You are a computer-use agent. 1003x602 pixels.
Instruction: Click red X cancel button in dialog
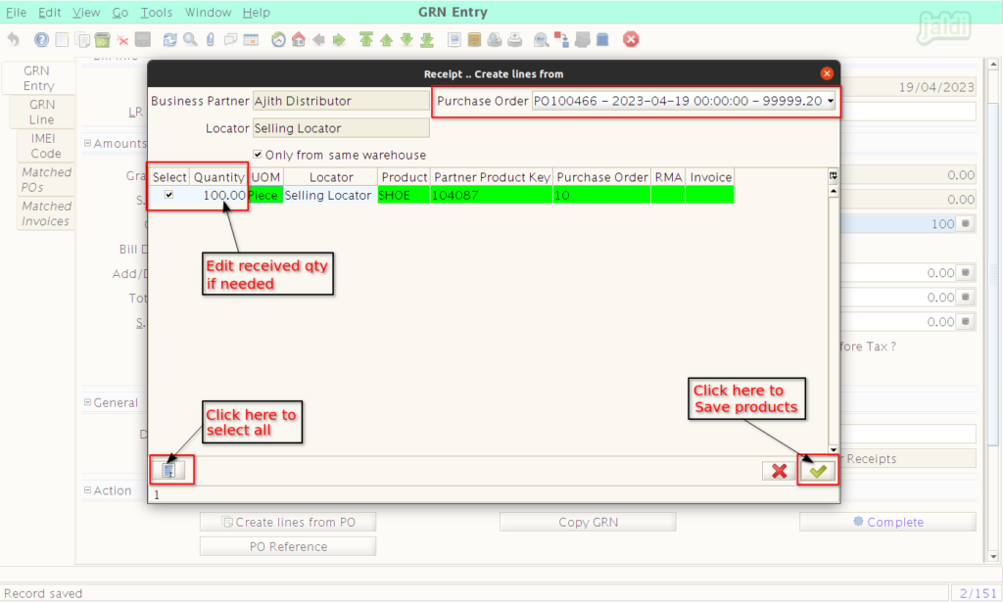[x=779, y=471]
